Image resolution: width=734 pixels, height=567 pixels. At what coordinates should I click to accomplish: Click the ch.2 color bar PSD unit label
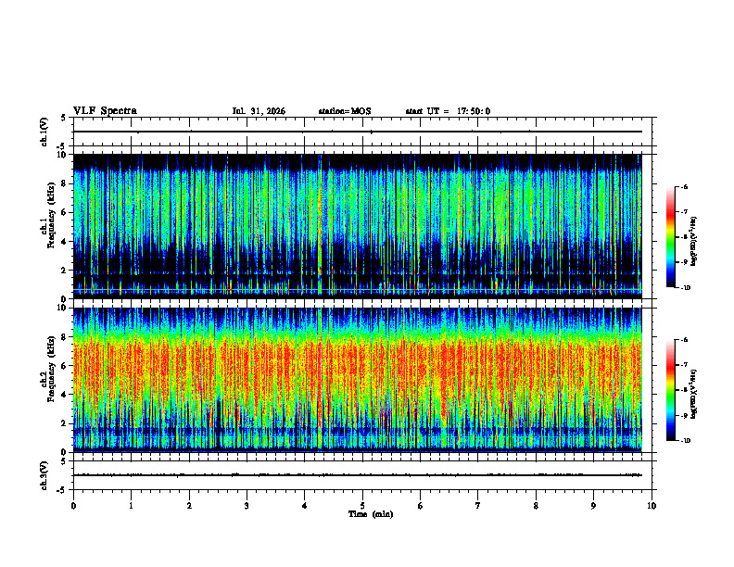694,394
